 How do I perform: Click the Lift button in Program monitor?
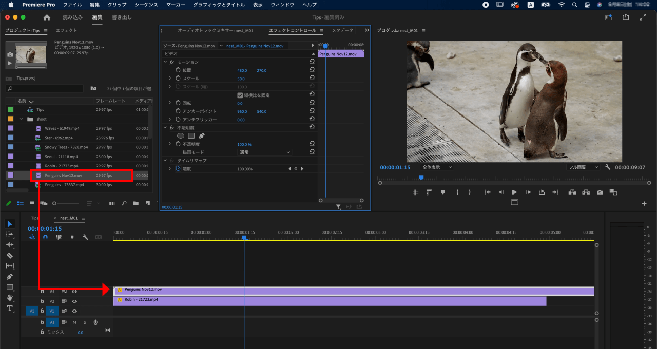click(x=572, y=192)
